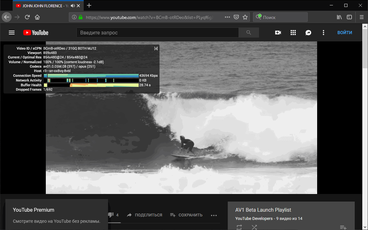
Task: Toggle playlist shuffle
Action: pos(254,227)
